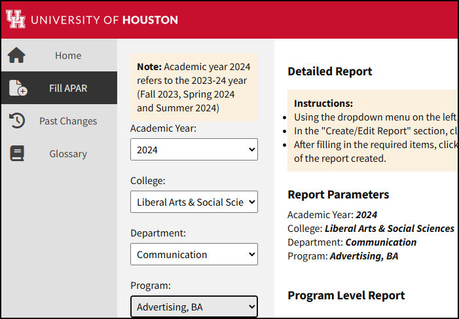
Task: Expand the College dropdown list
Action: [194, 202]
